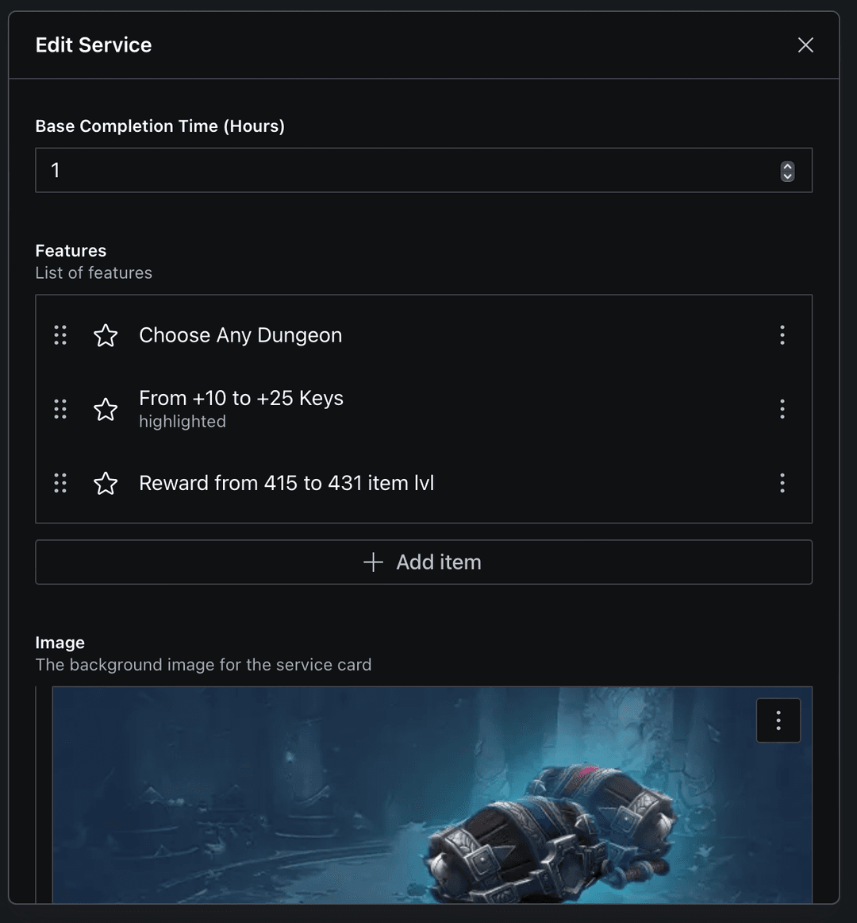Screen dimensions: 857x923
Task: Open the image options three-dot menu
Action: 778,720
